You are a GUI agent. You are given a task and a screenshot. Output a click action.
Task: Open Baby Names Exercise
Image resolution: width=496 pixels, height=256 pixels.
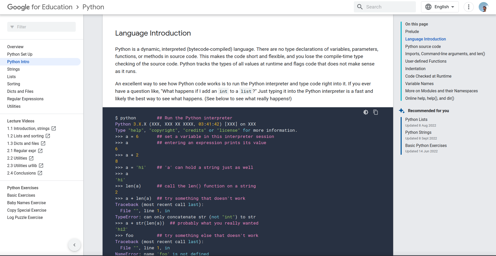point(26,203)
